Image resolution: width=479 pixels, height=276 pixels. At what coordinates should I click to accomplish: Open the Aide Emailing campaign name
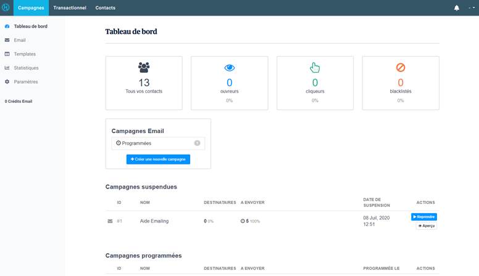(154, 221)
